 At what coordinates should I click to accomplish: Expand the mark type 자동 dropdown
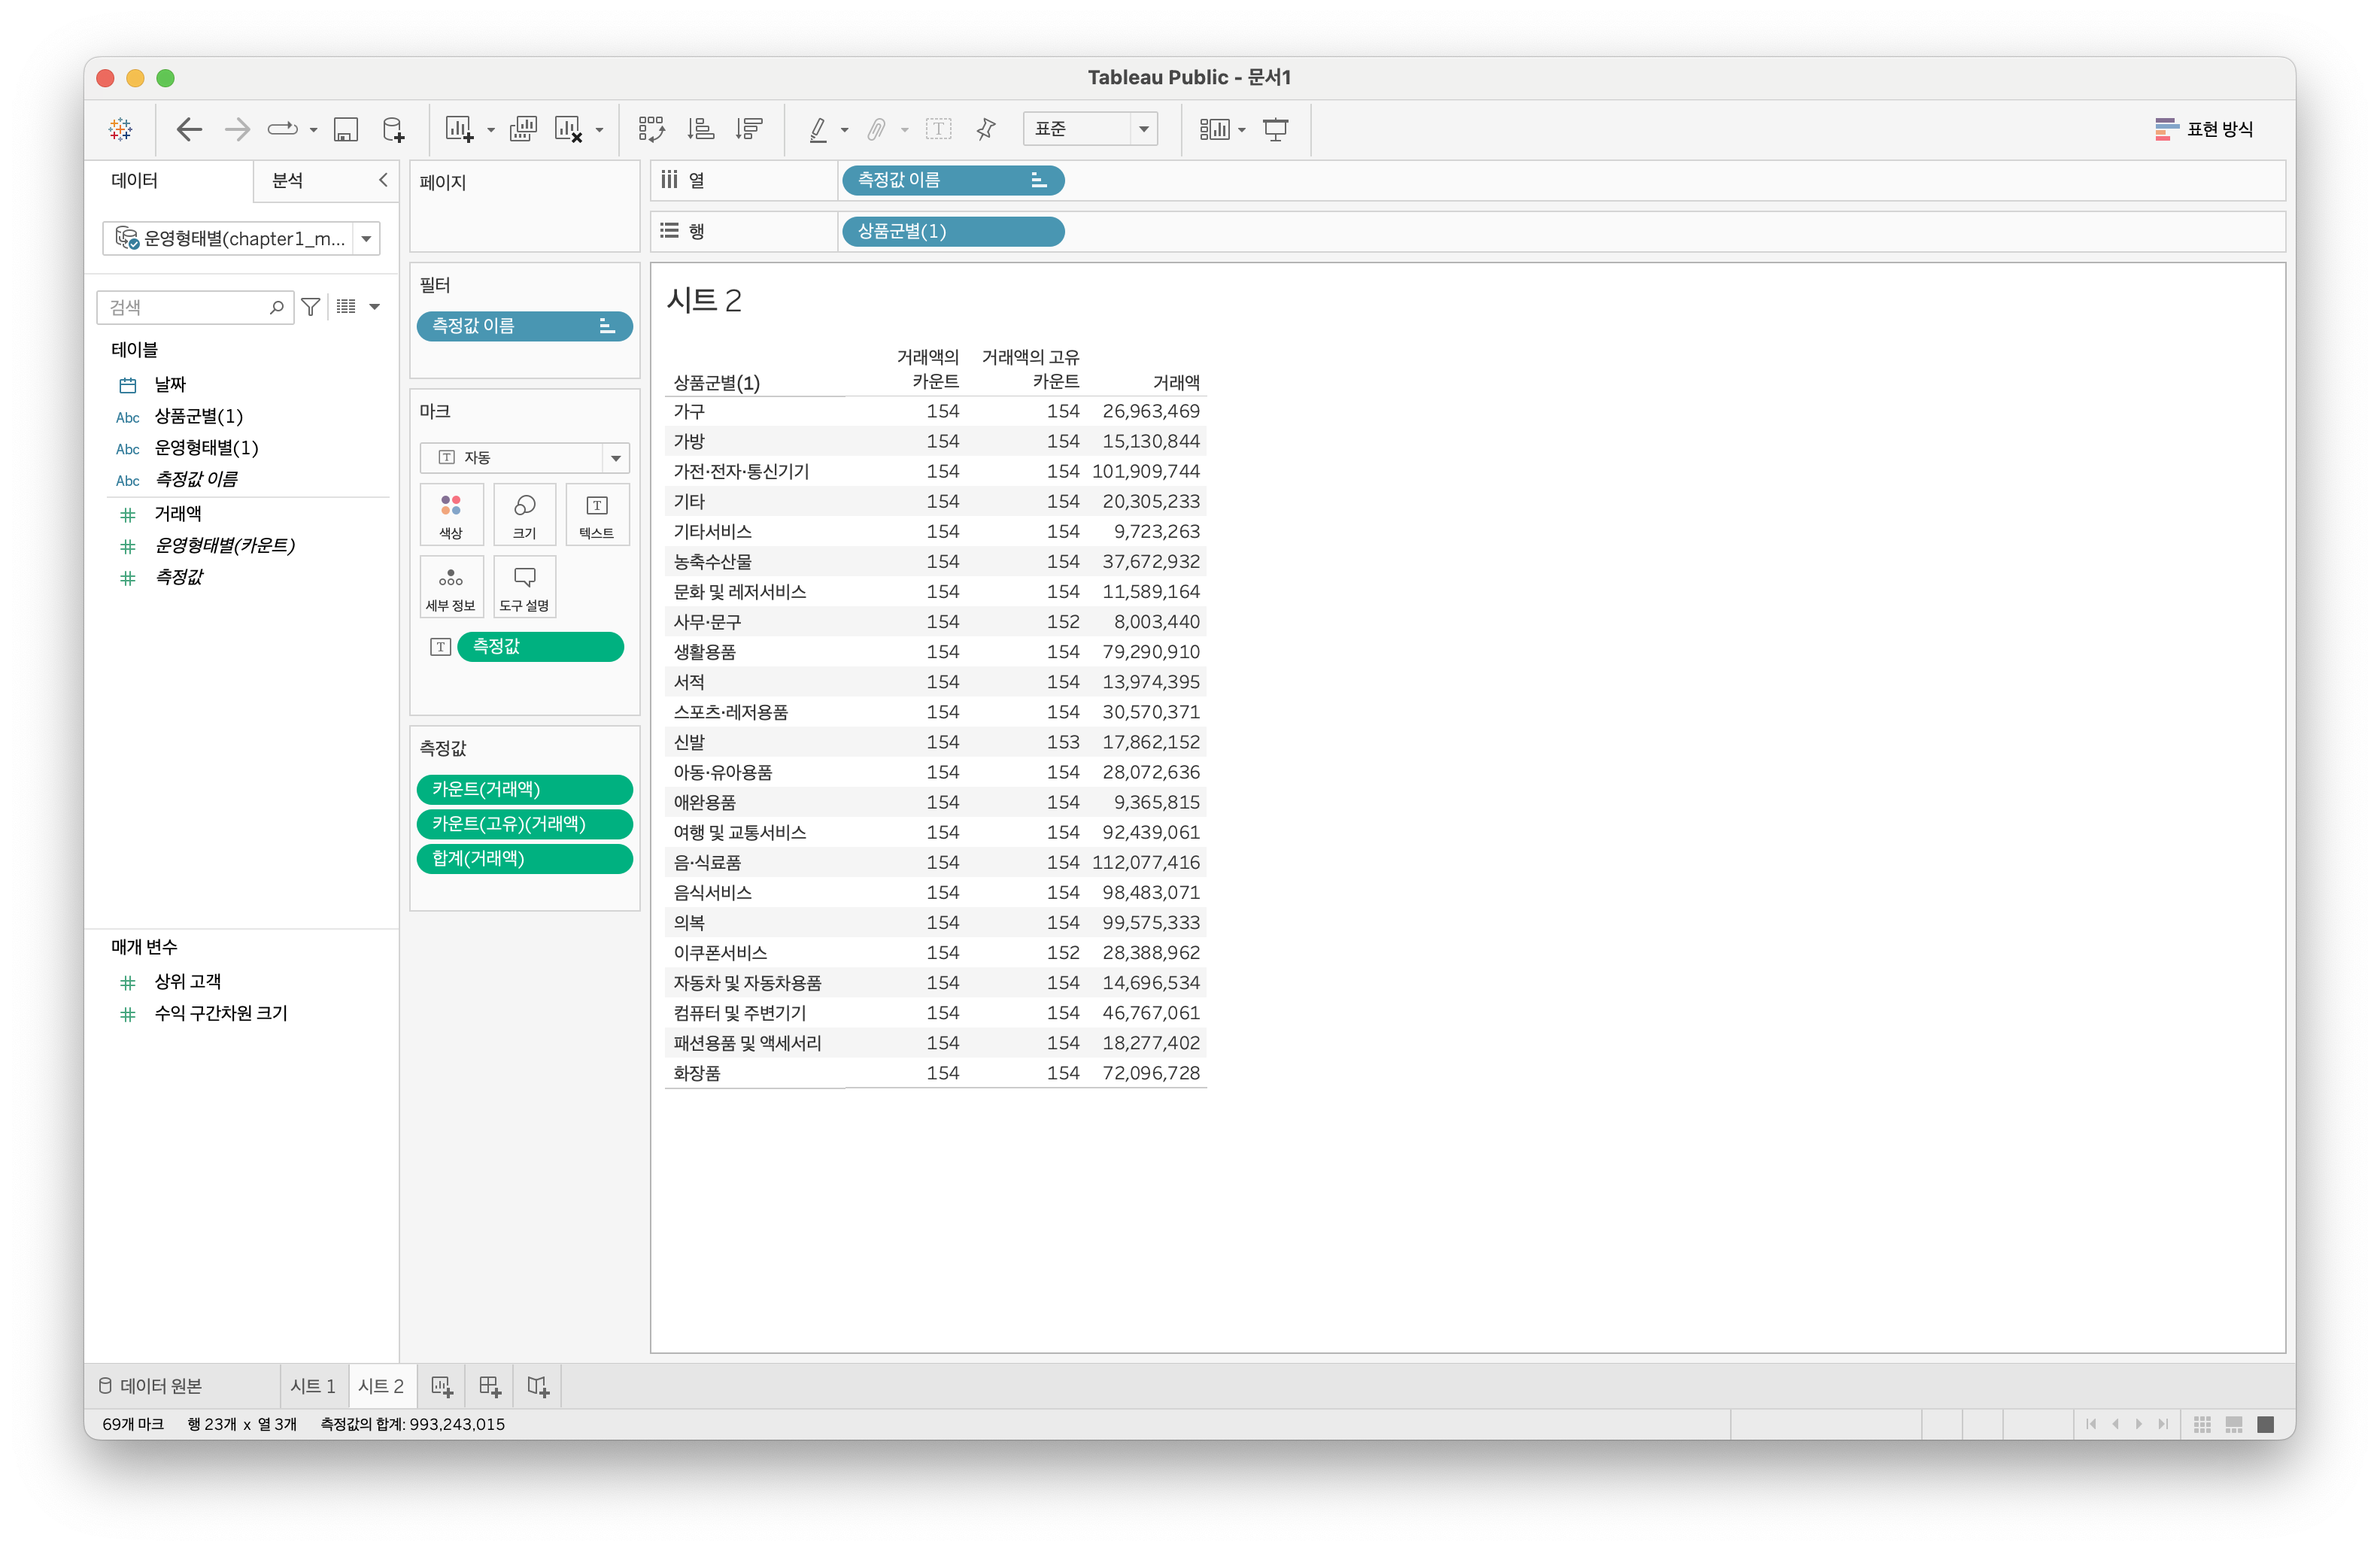click(615, 458)
